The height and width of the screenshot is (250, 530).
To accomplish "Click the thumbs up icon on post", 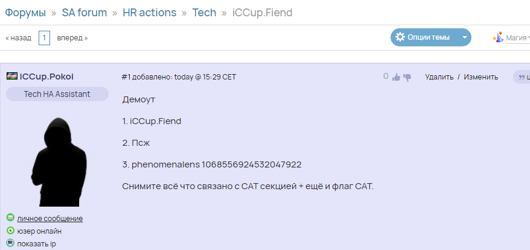I will pos(396,77).
